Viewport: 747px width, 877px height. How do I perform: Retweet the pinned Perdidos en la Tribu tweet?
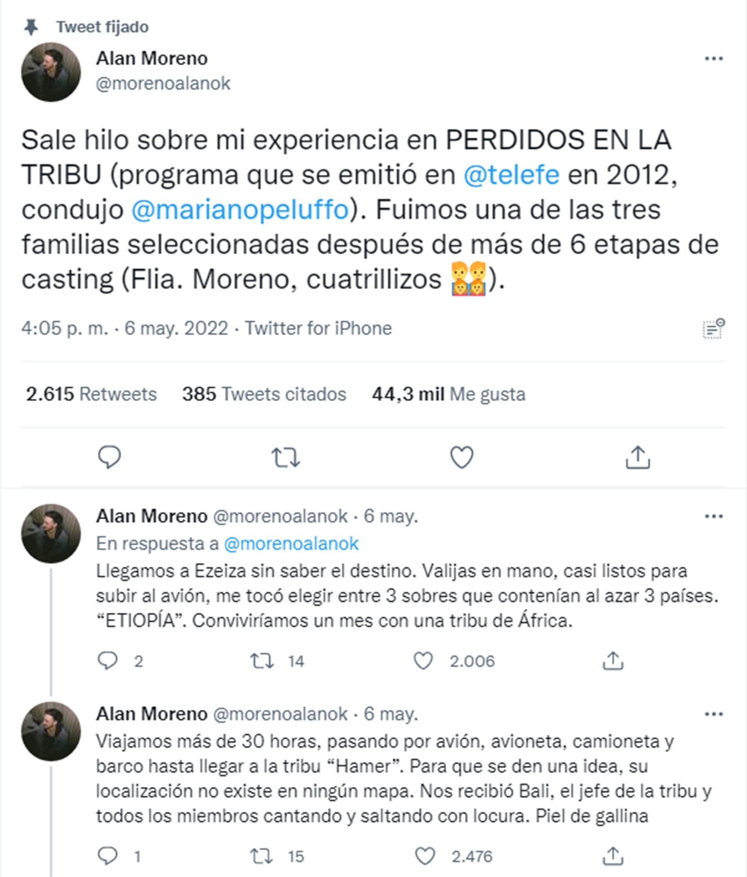pos(286,457)
